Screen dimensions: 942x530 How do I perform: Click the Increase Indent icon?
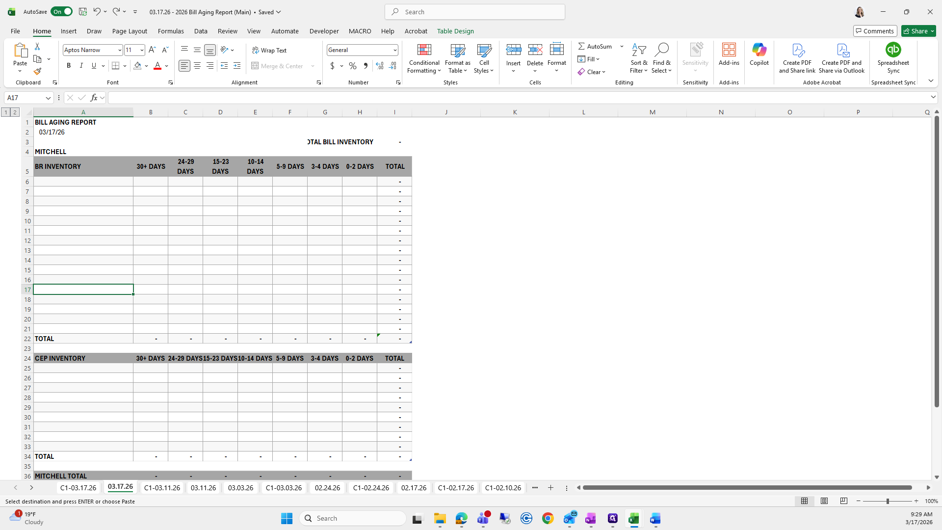pyautogui.click(x=237, y=66)
